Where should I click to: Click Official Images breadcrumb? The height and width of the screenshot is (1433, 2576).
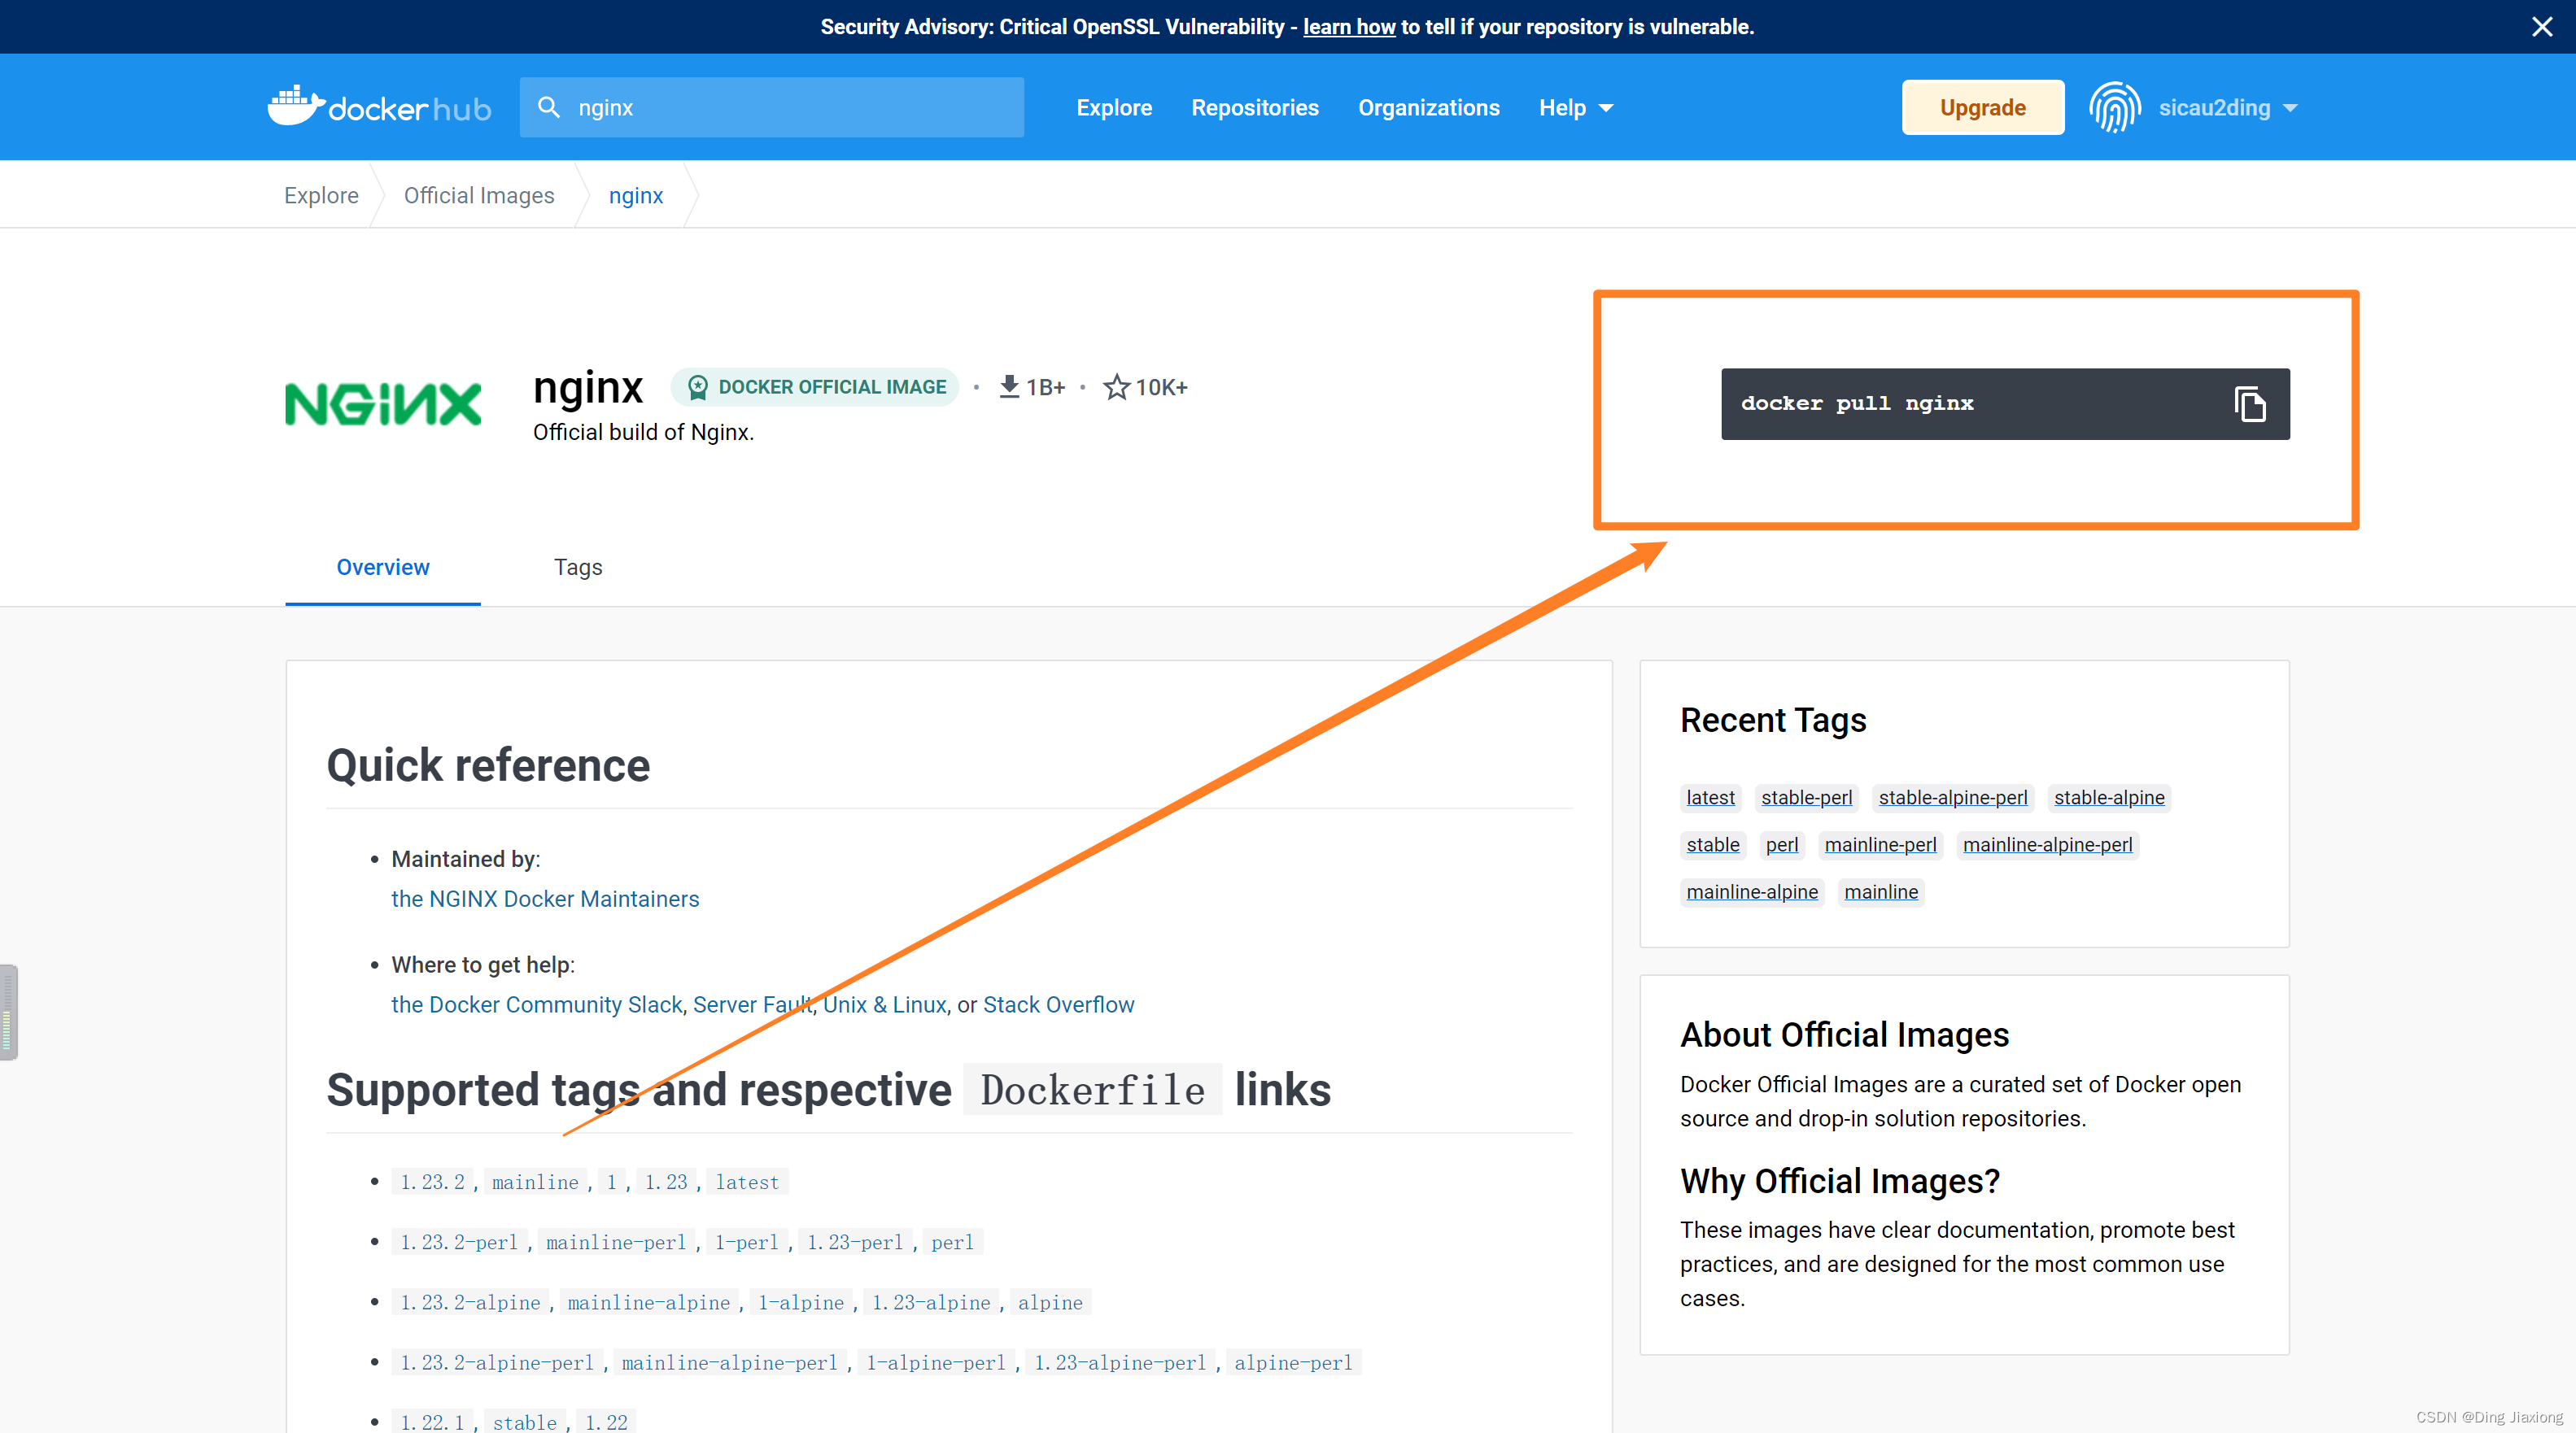pyautogui.click(x=479, y=195)
